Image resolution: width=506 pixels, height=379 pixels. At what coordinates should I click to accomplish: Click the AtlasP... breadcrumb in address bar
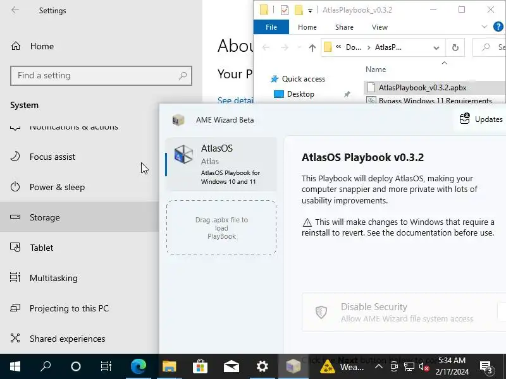(x=388, y=47)
